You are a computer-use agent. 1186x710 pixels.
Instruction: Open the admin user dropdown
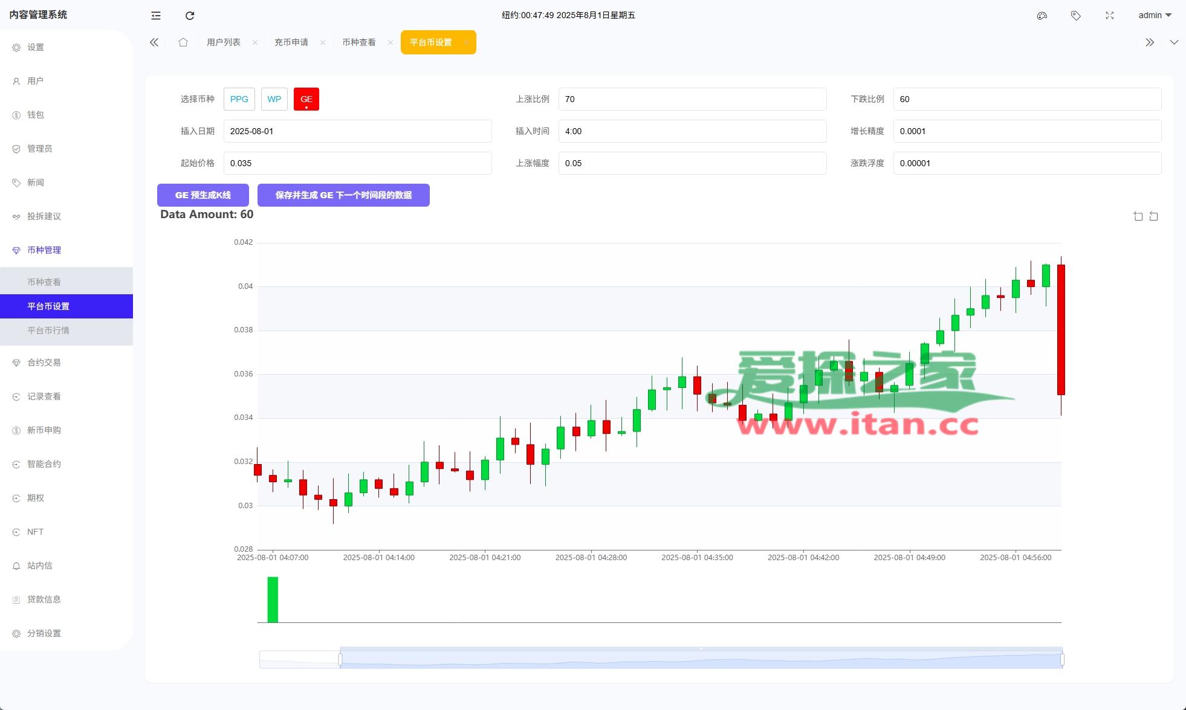(x=1154, y=16)
